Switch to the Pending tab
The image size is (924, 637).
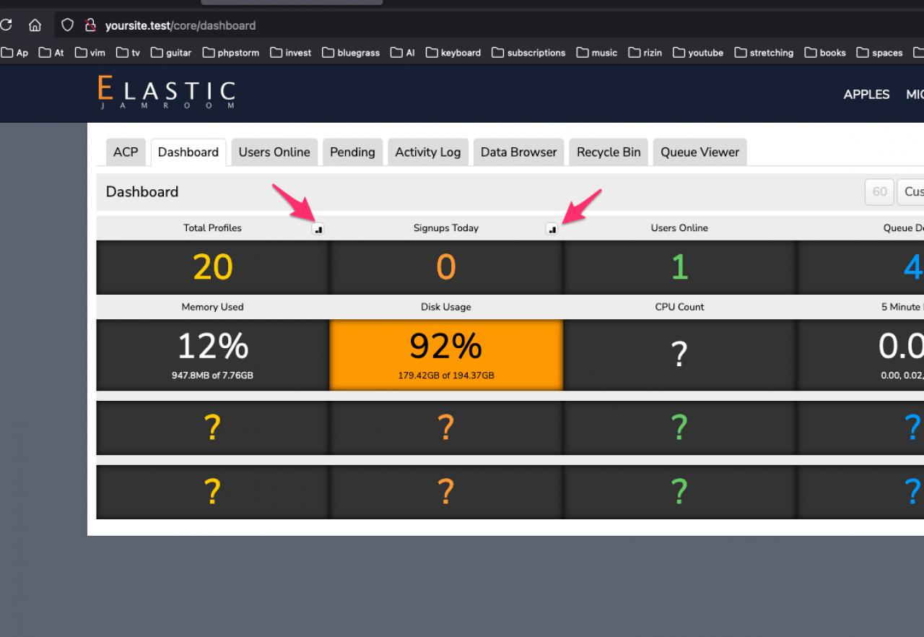352,152
